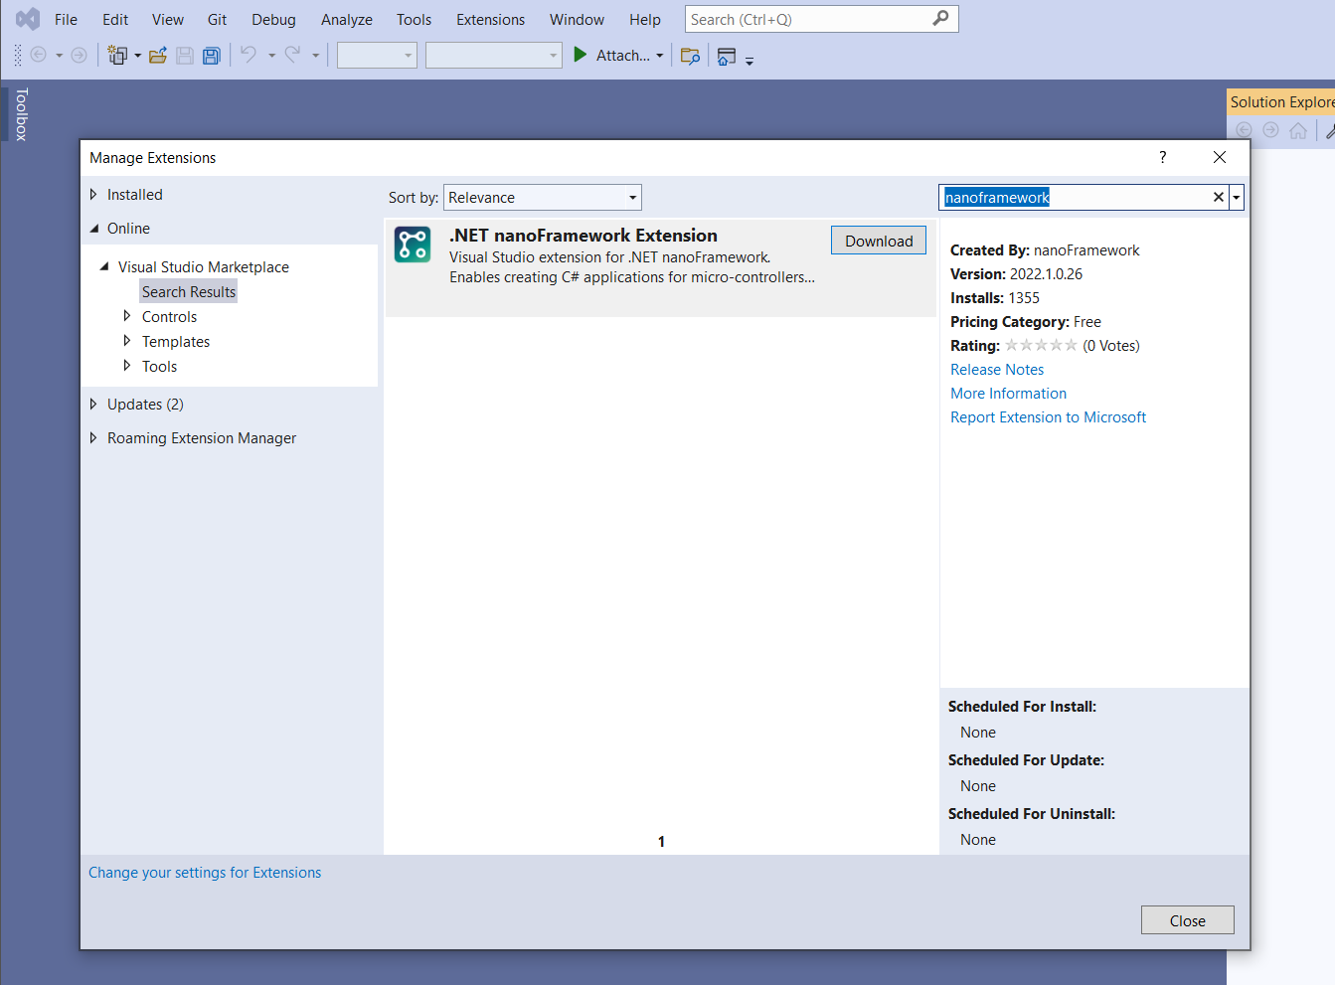Expand the Updates (2) section
Viewport: 1335px width, 985px height.
coord(92,404)
